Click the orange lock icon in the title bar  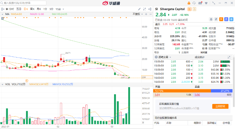coord(189,3)
